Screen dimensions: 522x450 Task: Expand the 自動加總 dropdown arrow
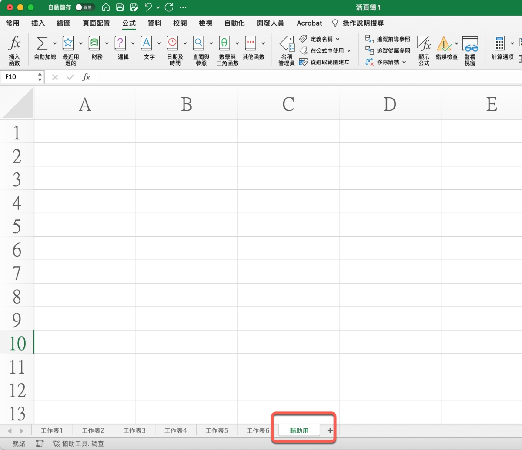(55, 43)
